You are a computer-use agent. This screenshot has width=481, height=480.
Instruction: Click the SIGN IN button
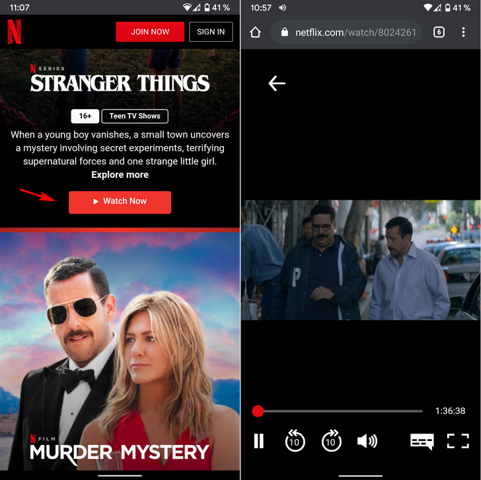point(211,32)
